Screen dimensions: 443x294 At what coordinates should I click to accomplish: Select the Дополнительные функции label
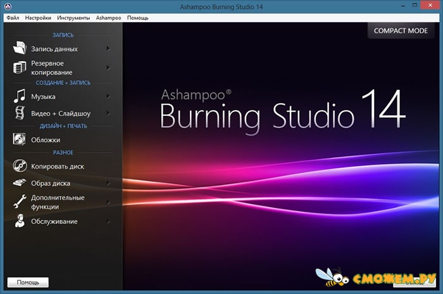(58, 202)
